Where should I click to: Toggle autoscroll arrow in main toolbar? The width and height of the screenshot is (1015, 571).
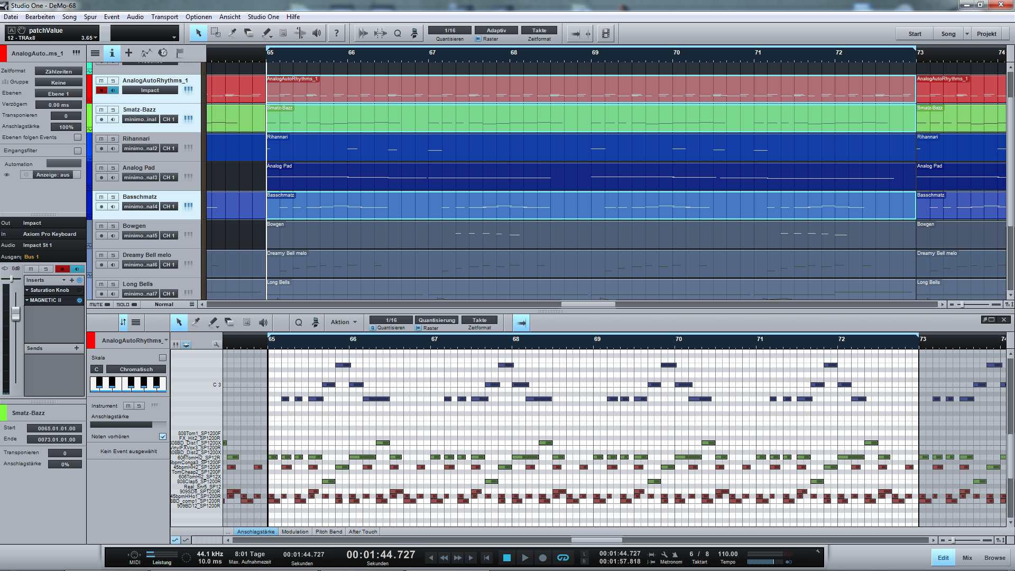pos(576,34)
